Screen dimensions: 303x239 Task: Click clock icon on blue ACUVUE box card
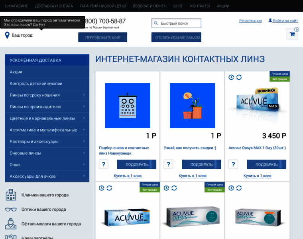click(x=101, y=188)
